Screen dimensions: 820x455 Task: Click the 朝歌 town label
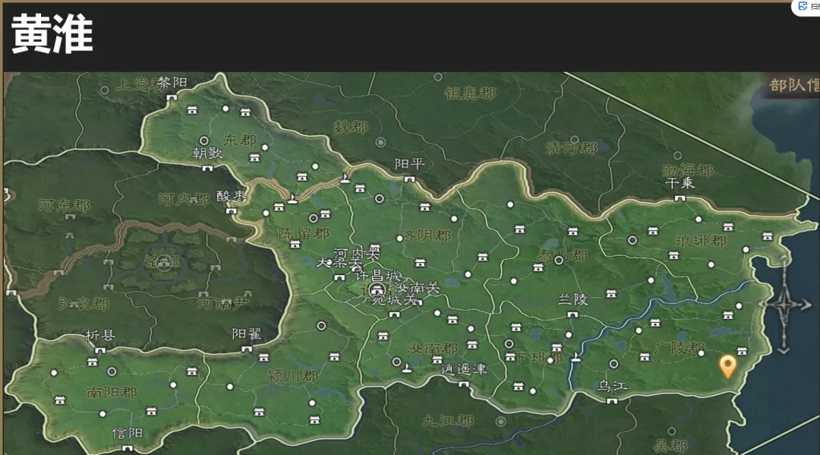(x=207, y=153)
